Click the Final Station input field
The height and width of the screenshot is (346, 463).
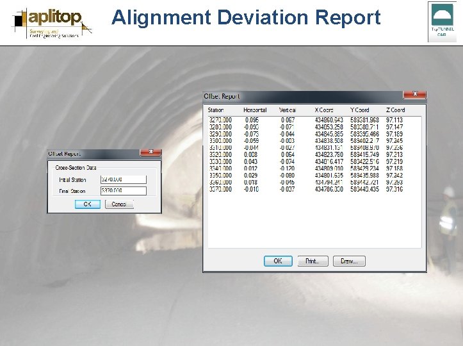point(124,191)
